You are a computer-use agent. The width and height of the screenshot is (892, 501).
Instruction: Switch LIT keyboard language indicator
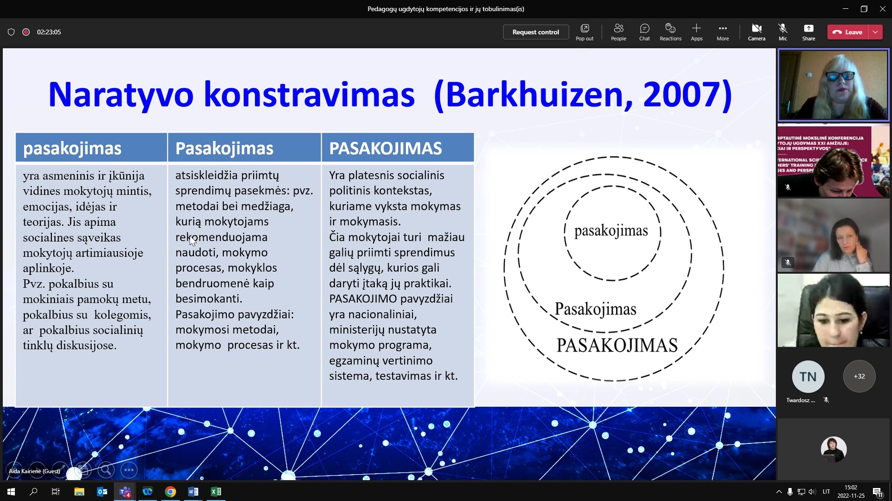(826, 492)
